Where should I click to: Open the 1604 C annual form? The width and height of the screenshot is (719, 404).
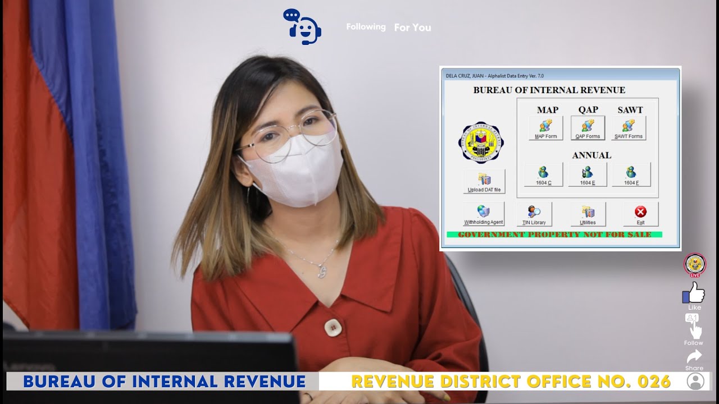pos(543,175)
